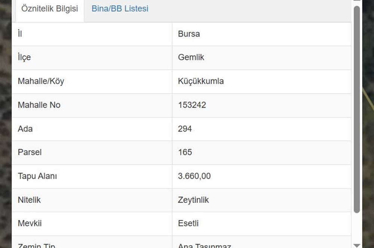Click the scroll down arrow of the panel
374x248 pixels.
pyautogui.click(x=357, y=245)
